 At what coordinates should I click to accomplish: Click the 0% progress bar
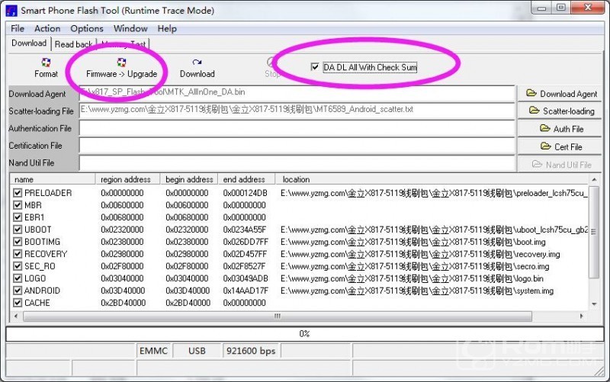[304, 334]
